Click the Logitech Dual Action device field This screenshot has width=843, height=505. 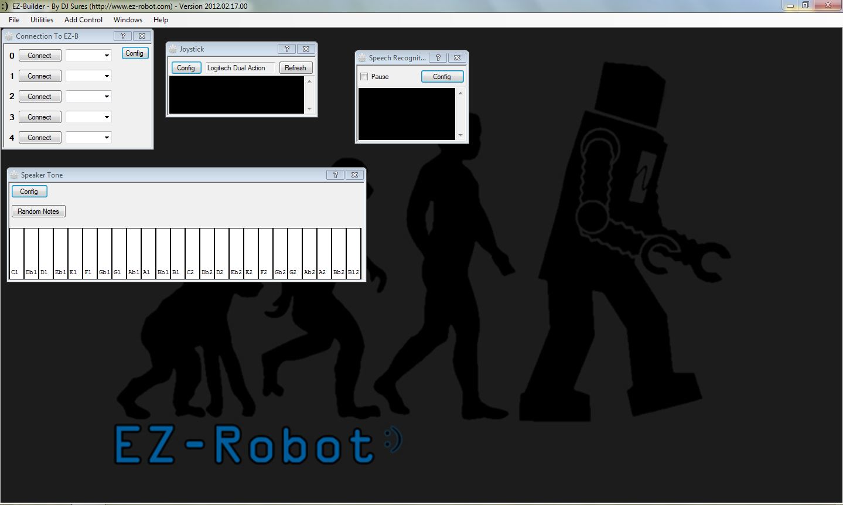click(240, 68)
